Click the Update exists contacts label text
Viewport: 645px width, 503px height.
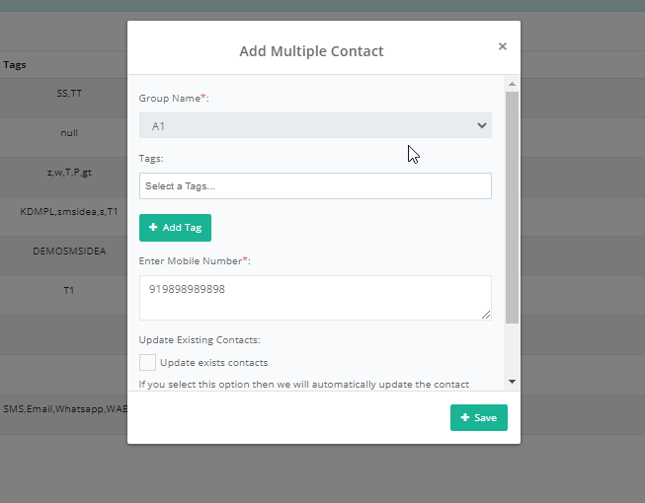coord(213,362)
